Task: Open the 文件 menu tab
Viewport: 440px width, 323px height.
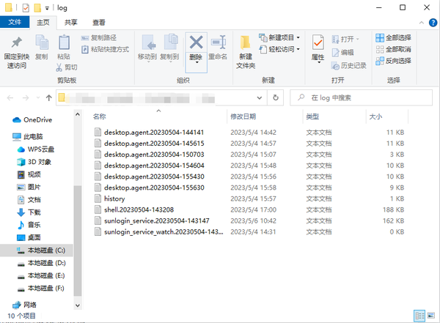Action: [14, 22]
